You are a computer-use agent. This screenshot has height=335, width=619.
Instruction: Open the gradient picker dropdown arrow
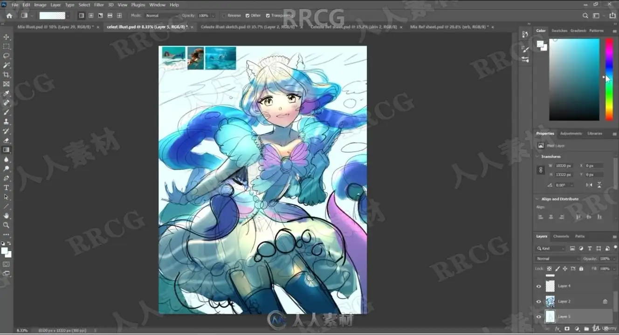(x=68, y=15)
